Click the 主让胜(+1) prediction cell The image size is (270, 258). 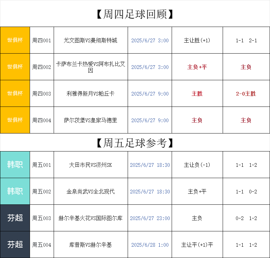197,40
